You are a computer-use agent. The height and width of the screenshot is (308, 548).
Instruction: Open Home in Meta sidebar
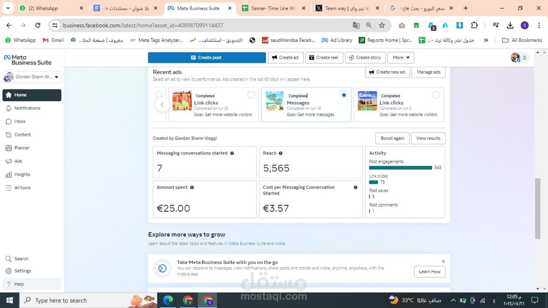click(x=32, y=95)
